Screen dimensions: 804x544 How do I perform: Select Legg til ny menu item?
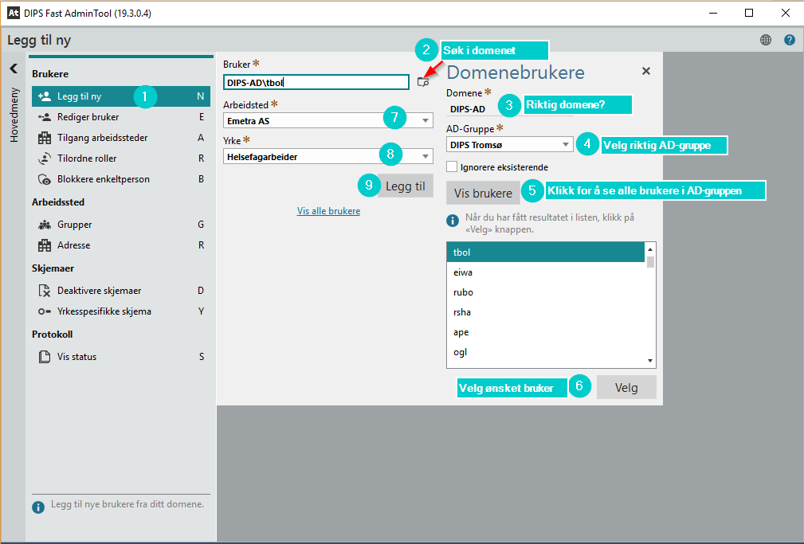click(x=121, y=96)
